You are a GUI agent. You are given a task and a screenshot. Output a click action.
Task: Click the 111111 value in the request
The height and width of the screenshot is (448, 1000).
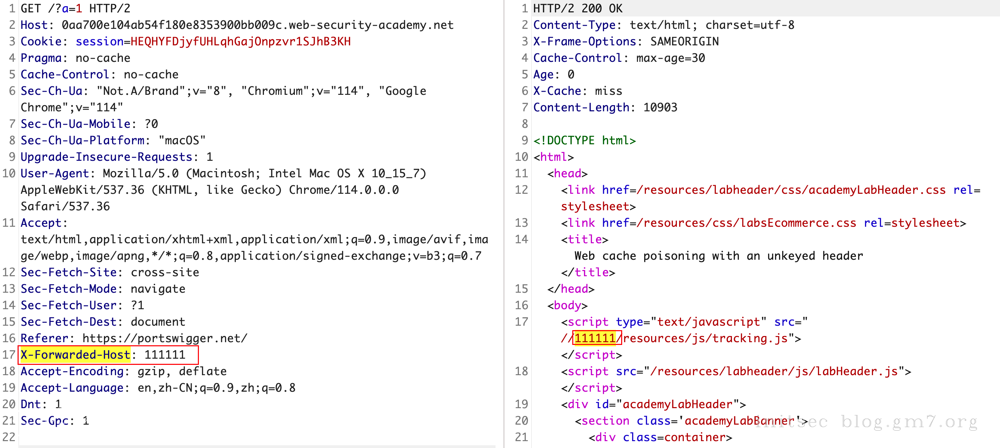164,355
